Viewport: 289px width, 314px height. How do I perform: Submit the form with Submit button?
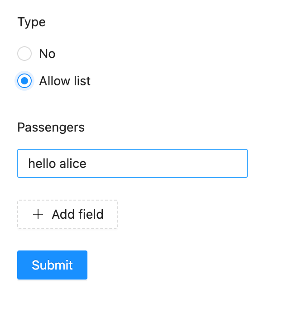53,265
